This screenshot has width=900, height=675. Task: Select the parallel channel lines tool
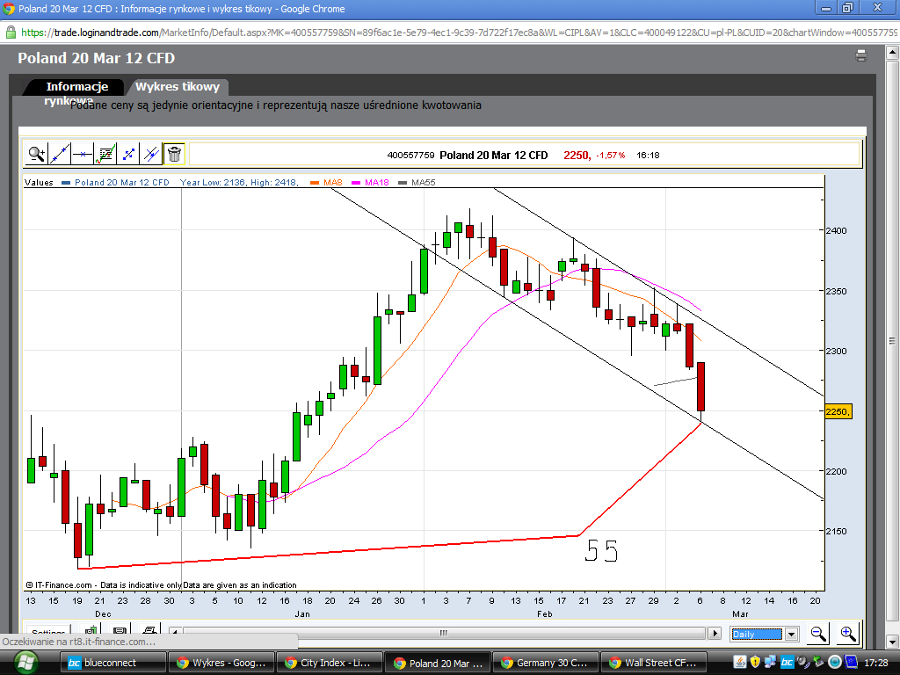[x=151, y=154]
